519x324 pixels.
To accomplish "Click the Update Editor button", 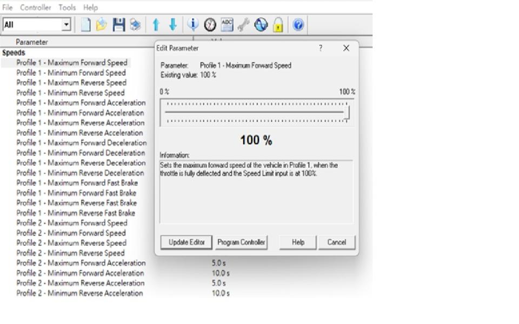I will pos(187,242).
